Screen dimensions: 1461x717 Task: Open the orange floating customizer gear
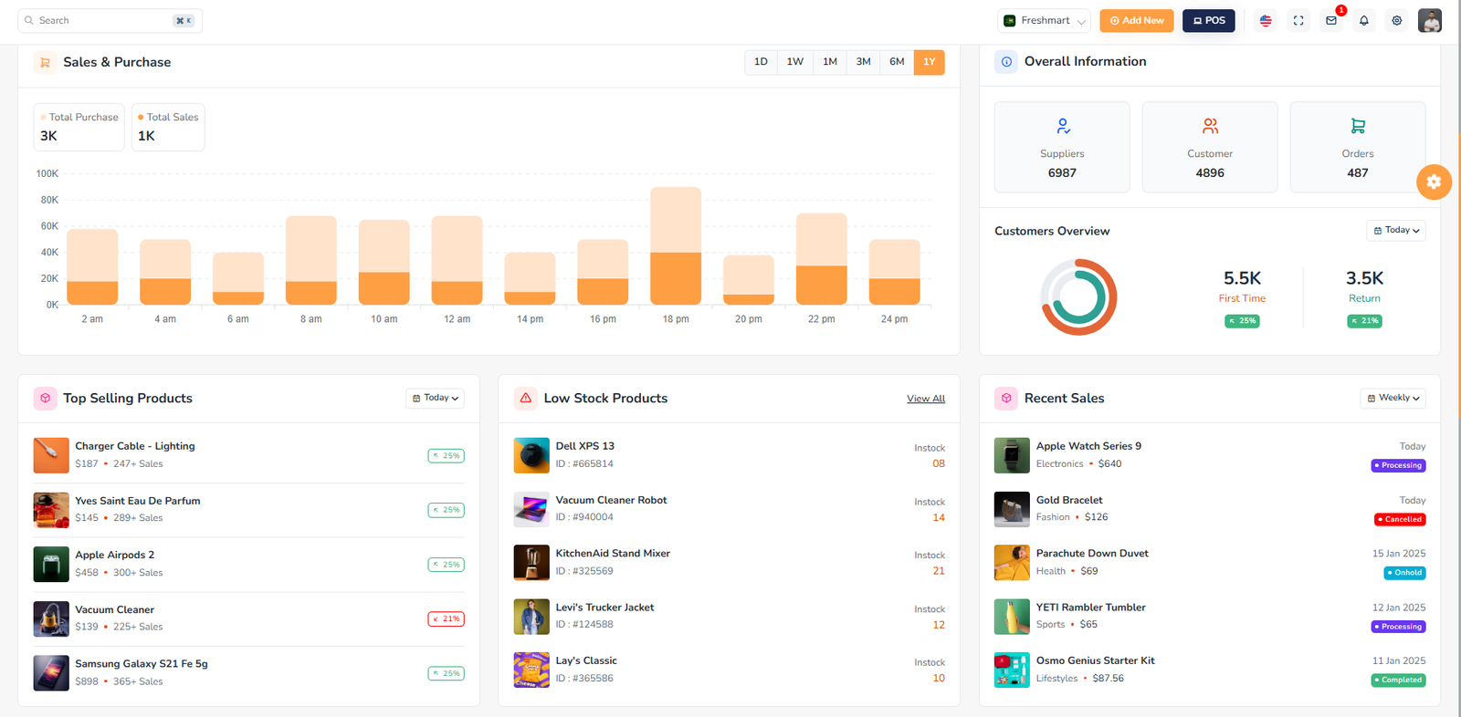[1434, 182]
